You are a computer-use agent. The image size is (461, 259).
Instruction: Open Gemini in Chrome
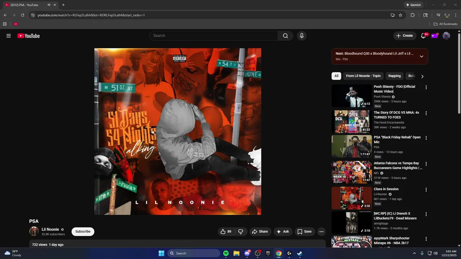(x=413, y=5)
